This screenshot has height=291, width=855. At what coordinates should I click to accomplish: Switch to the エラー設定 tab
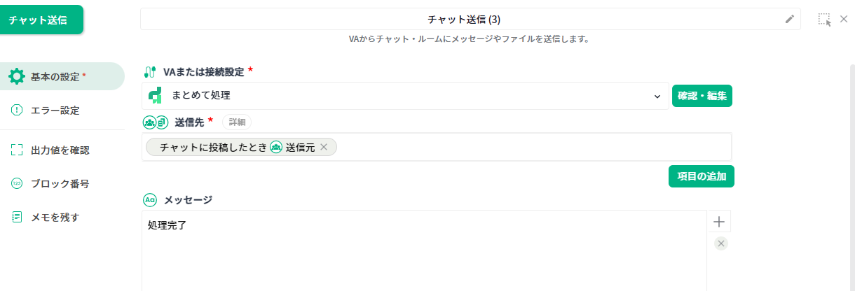click(x=55, y=110)
